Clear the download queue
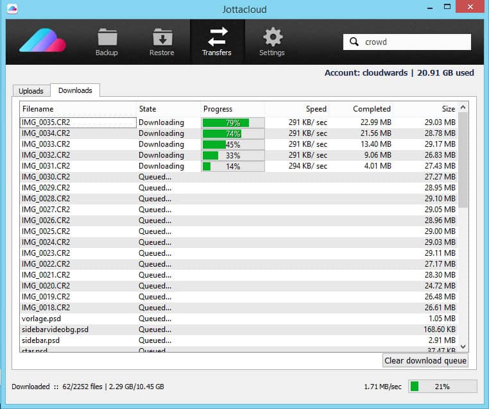Viewport: 489px width, 409px height. 425,360
